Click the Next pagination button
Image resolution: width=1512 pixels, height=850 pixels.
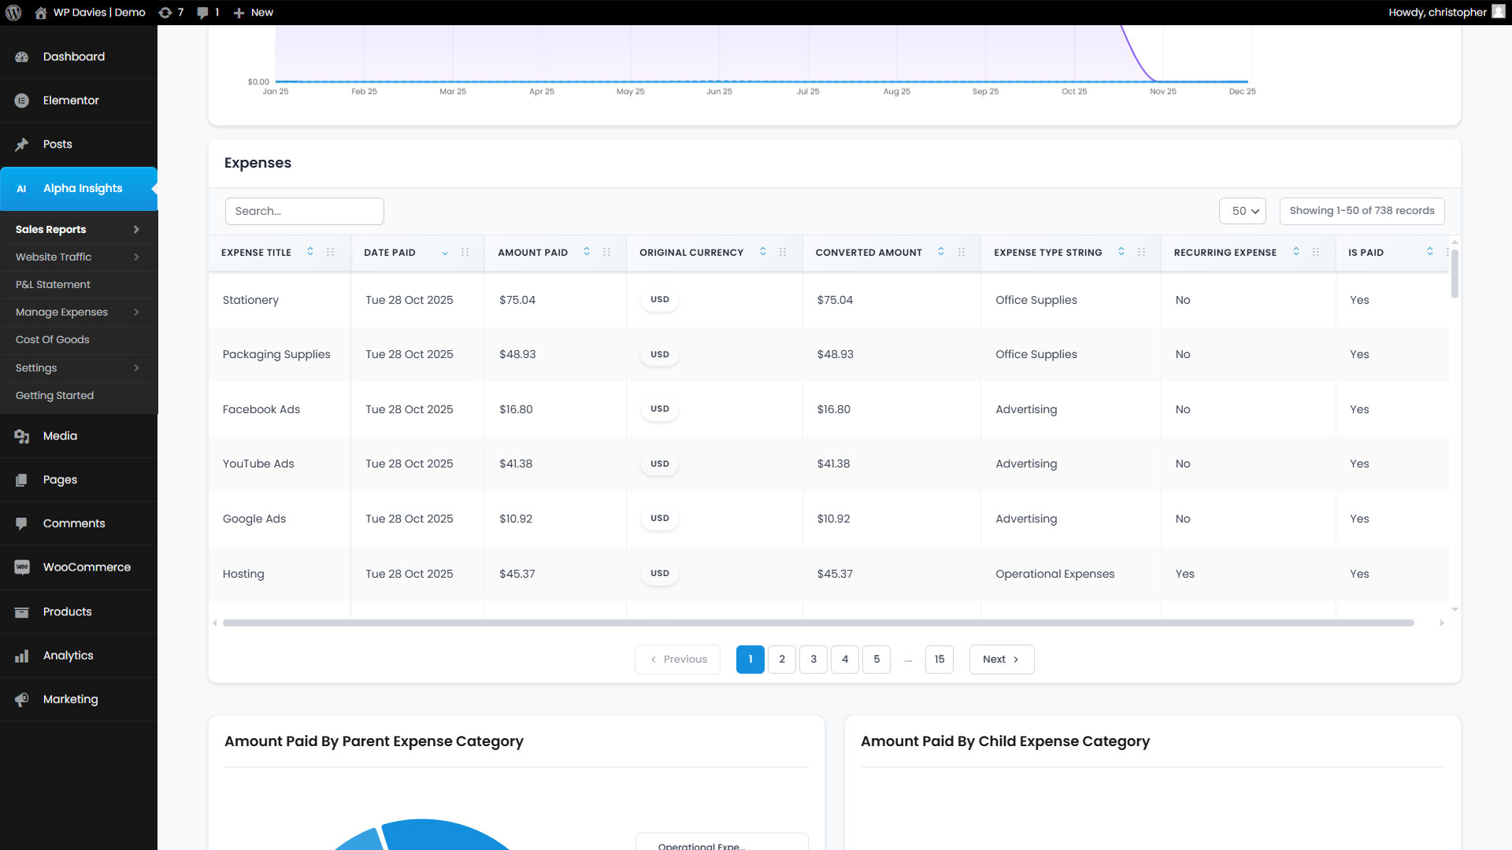1001,660
